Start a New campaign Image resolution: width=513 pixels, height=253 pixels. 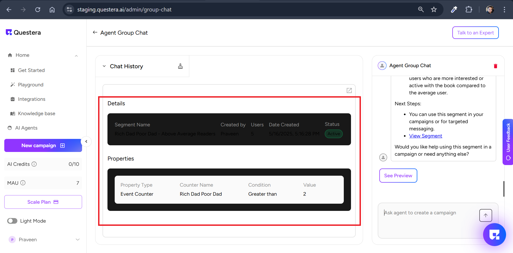point(43,146)
